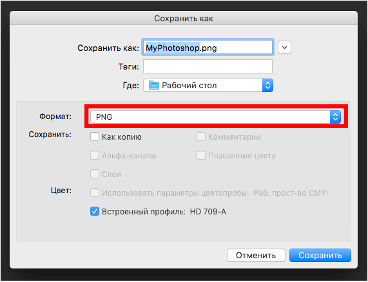Screen dimensions: 368x282
Task: Click the Как копию label text
Action: 122,137
